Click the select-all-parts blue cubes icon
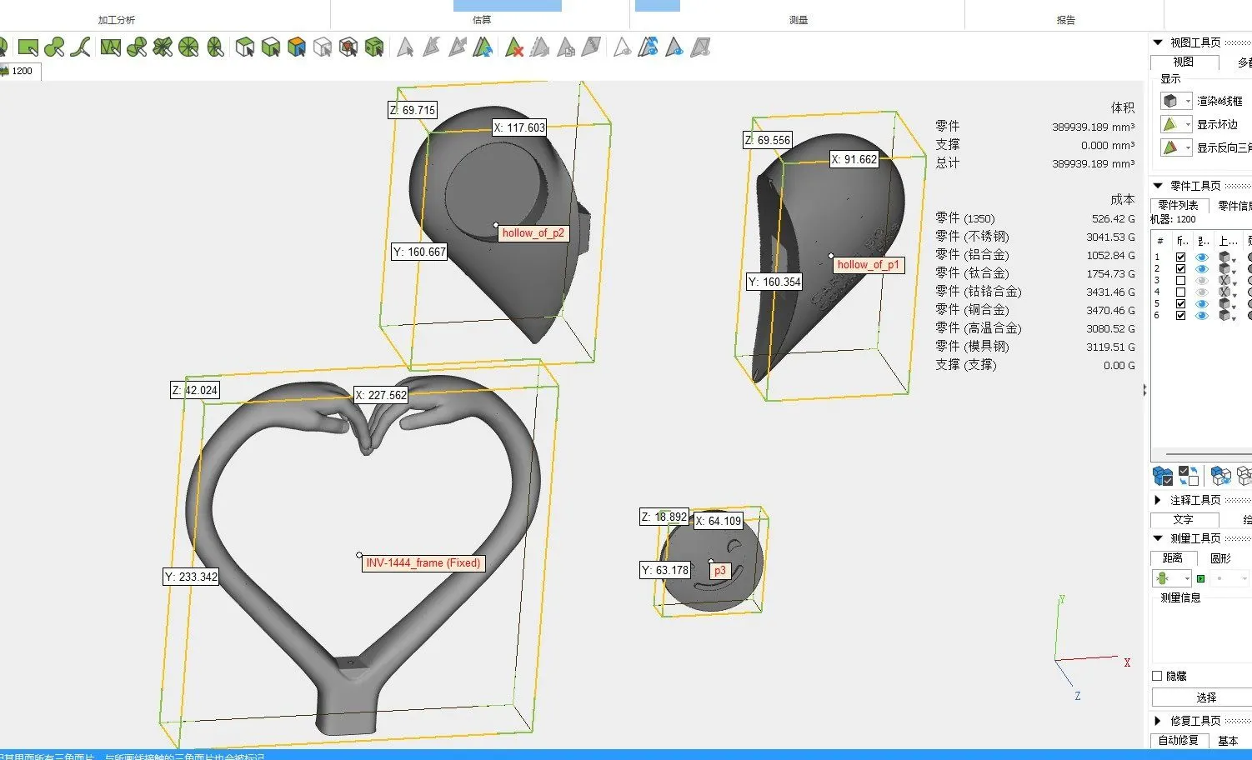 click(x=1163, y=476)
